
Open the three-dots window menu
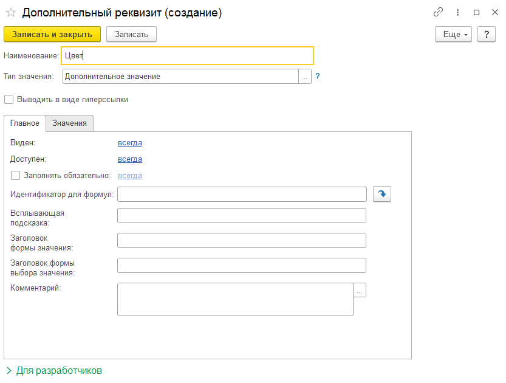[457, 12]
